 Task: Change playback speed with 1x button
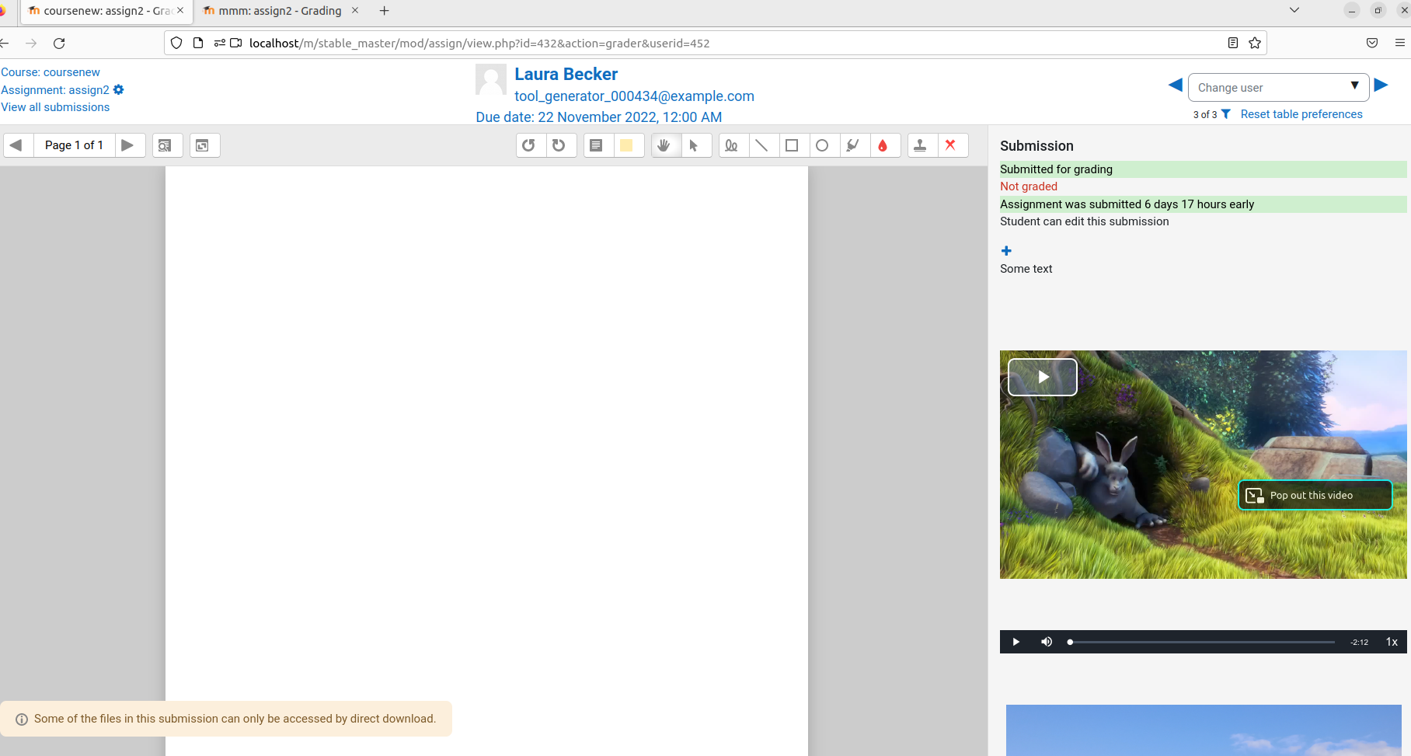pyautogui.click(x=1392, y=642)
